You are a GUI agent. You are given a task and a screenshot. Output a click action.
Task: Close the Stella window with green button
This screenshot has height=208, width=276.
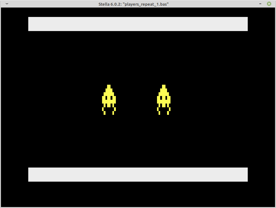click(x=269, y=4)
